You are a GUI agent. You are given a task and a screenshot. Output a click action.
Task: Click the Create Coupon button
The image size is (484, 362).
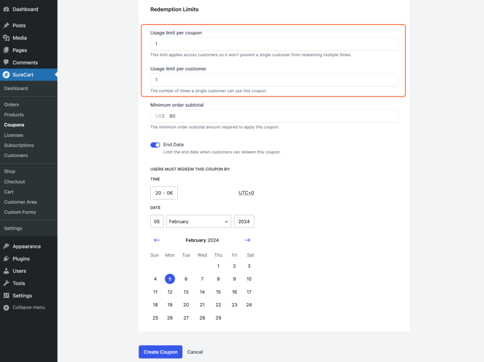pyautogui.click(x=160, y=352)
